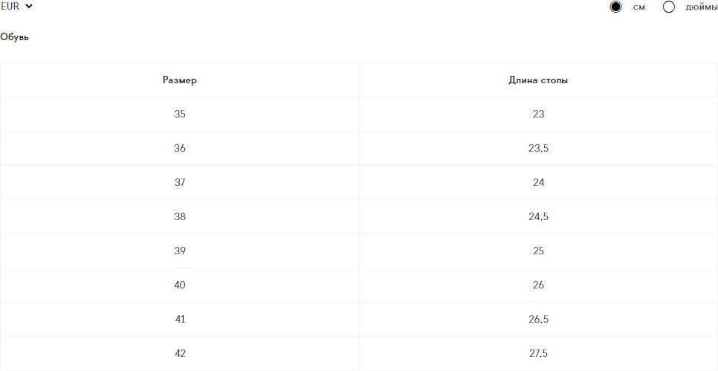This screenshot has width=718, height=371.
Task: Click the 23,5 foot length cell
Action: [539, 149]
